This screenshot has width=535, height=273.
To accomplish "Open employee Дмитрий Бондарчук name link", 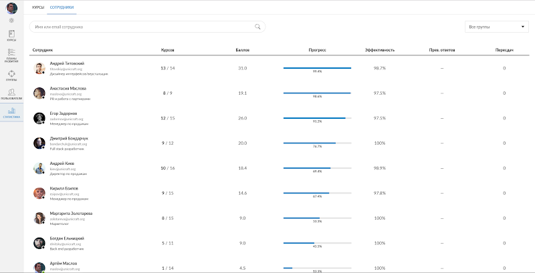I will [x=69, y=139].
